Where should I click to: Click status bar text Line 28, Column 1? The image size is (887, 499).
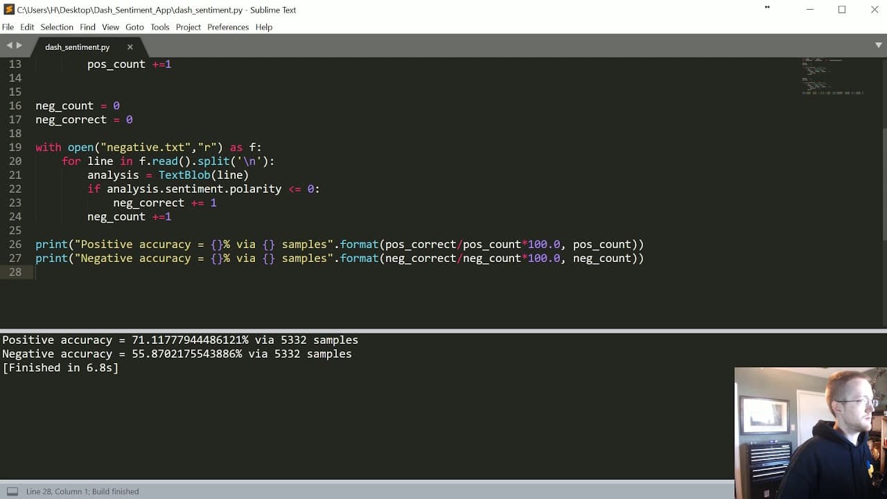57,491
